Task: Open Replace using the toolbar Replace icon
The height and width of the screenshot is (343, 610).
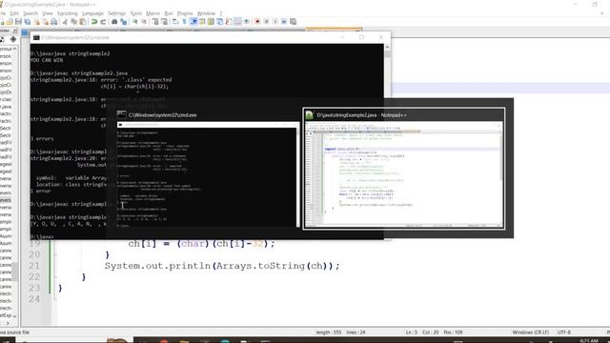Action: pyautogui.click(x=124, y=22)
